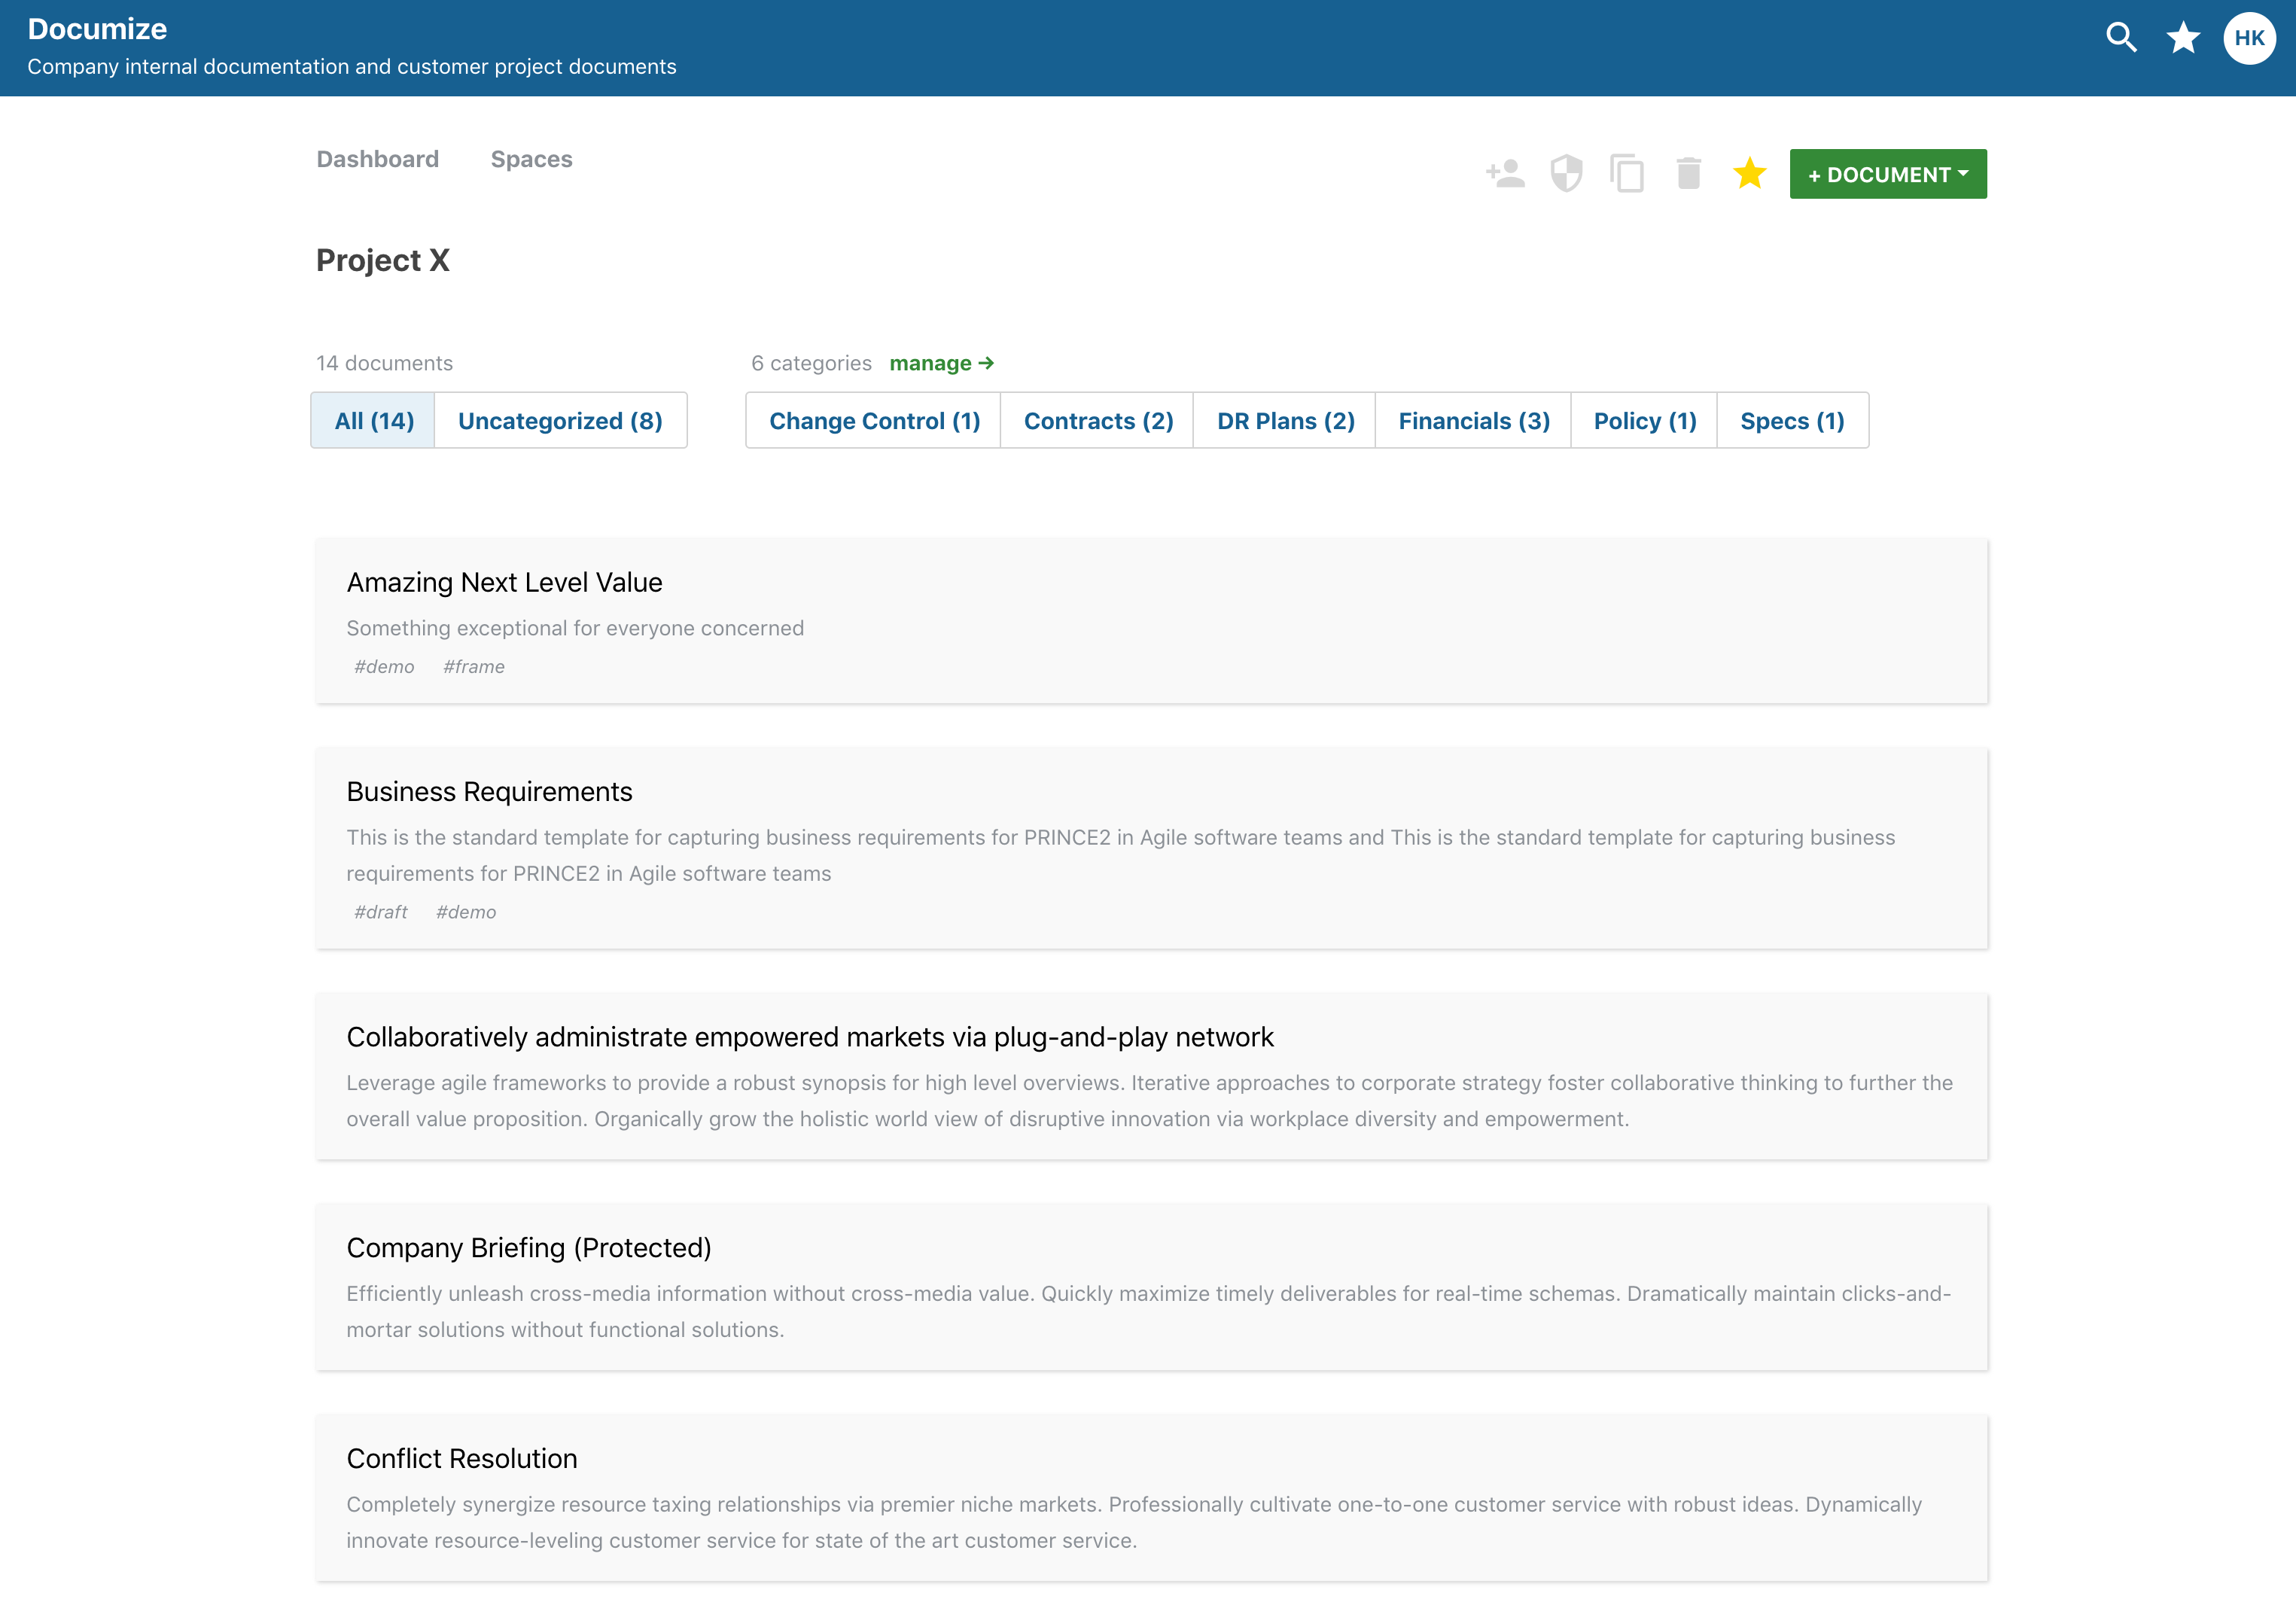
Task: Click the copy documents icon
Action: coord(1627,174)
